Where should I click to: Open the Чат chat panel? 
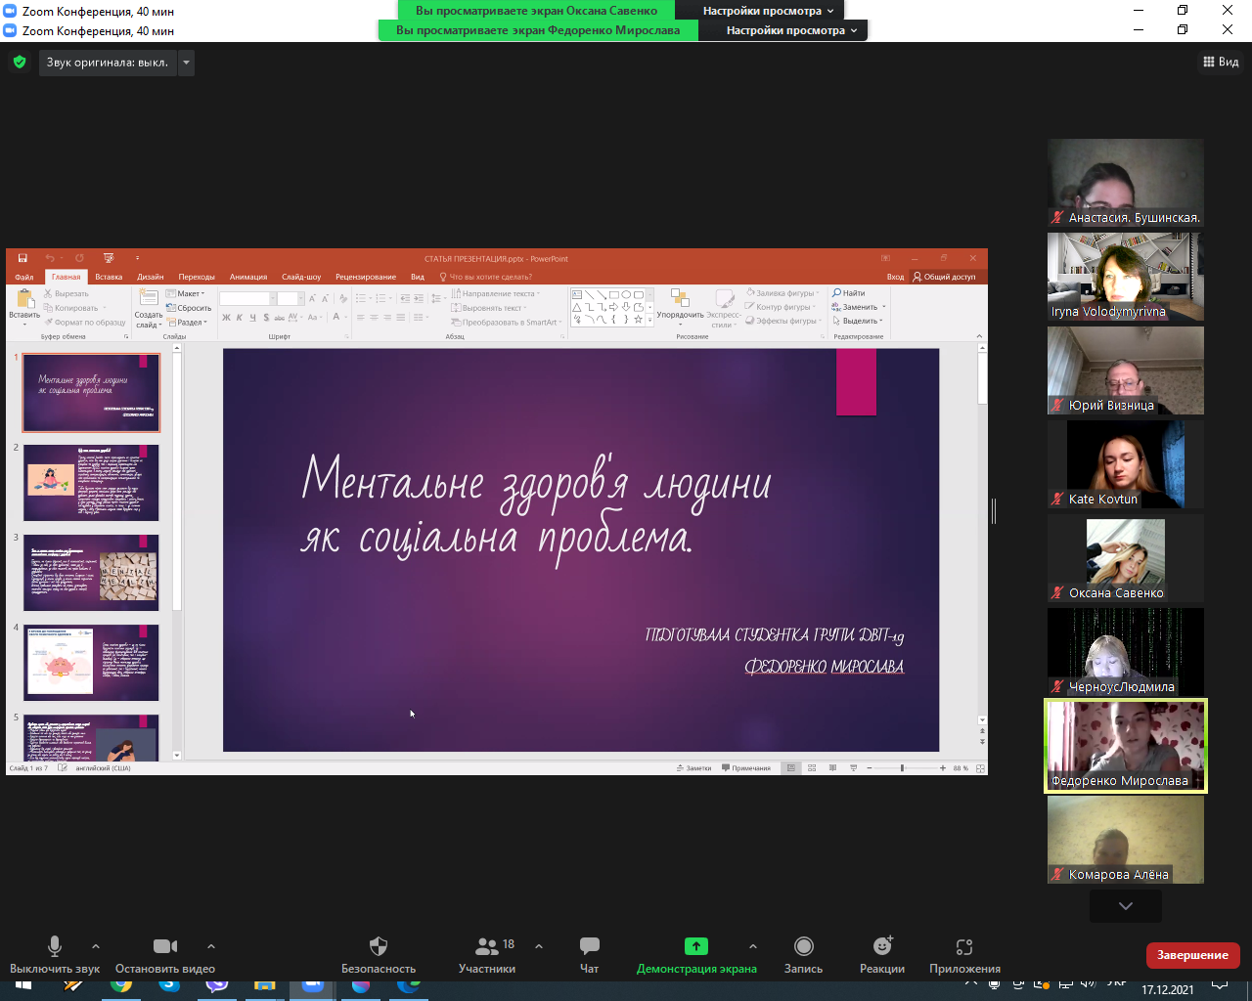tap(589, 946)
